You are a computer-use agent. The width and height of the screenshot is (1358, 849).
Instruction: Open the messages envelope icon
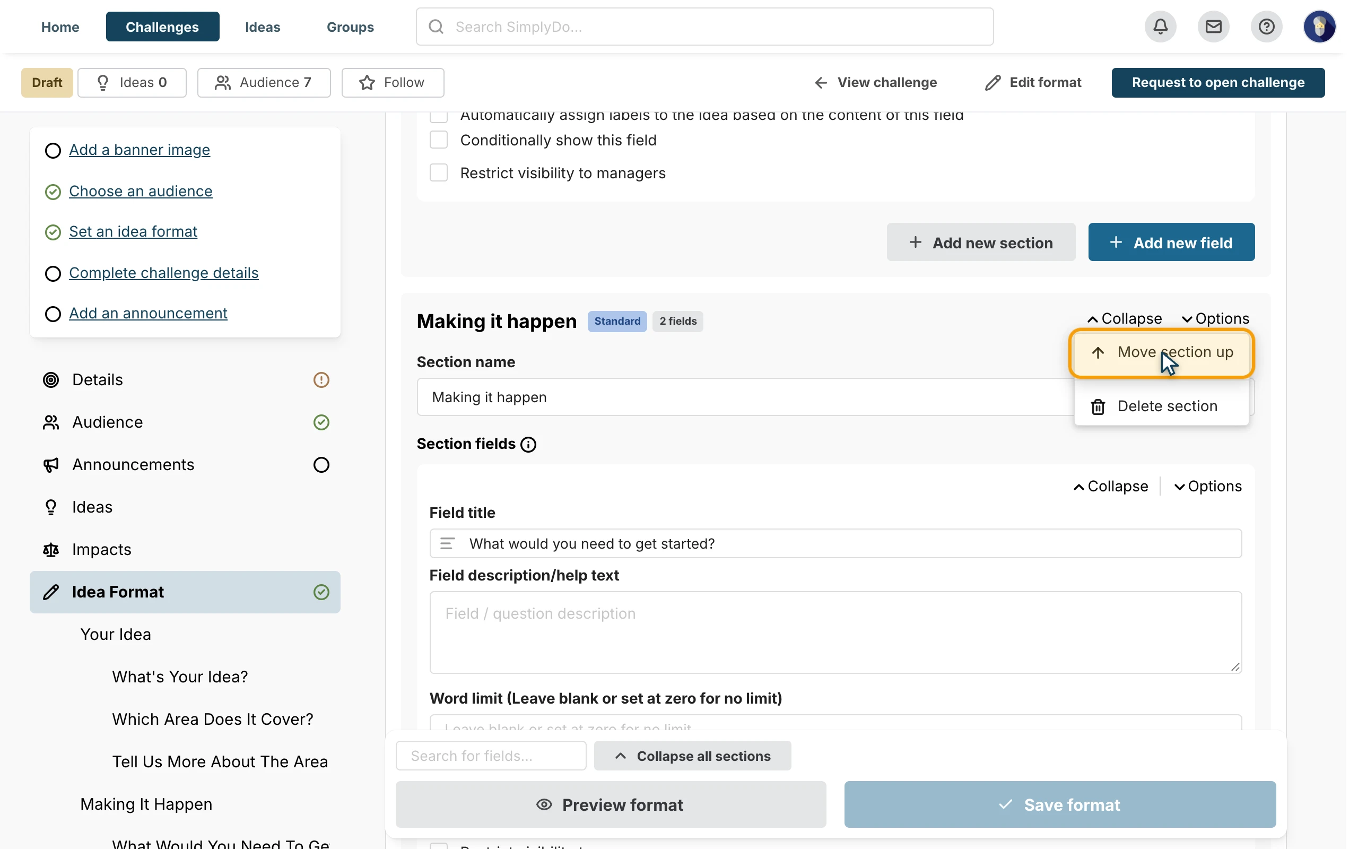click(x=1213, y=27)
